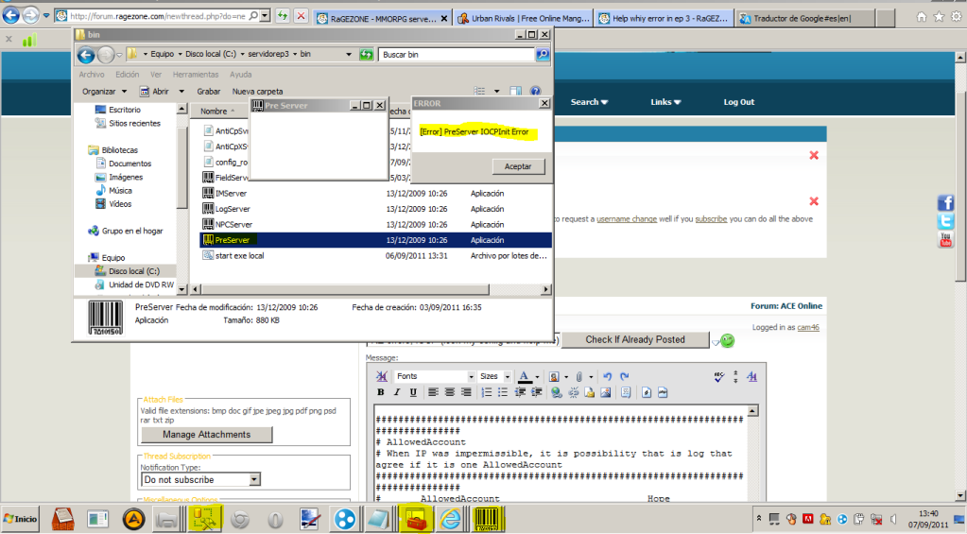Screen dimensions: 967x534
Task: Click Internet Explorer icon in taskbar
Action: click(x=451, y=518)
